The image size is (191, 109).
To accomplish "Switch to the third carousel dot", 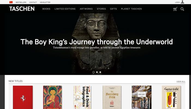I will tap(100, 72).
